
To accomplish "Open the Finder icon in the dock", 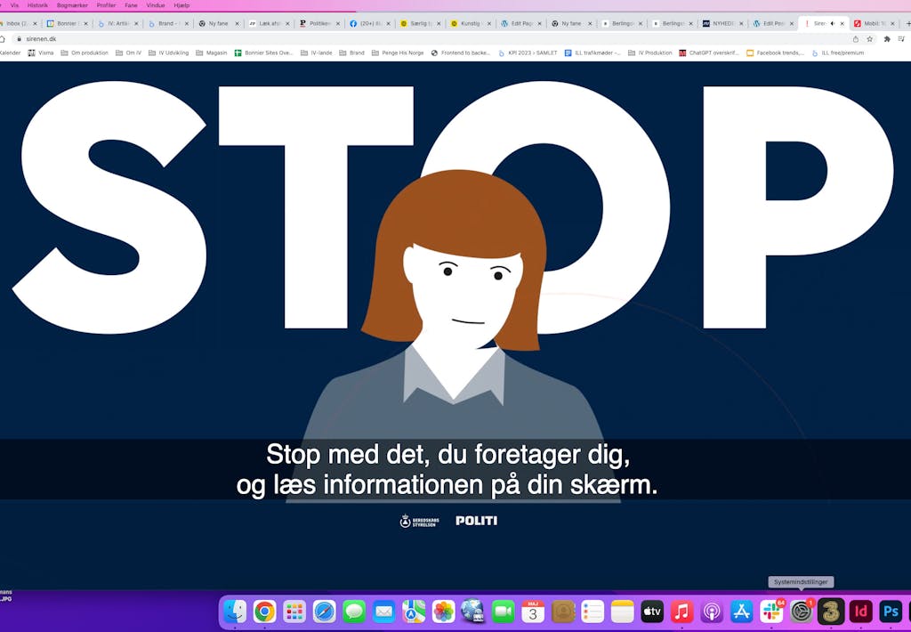I will [235, 612].
